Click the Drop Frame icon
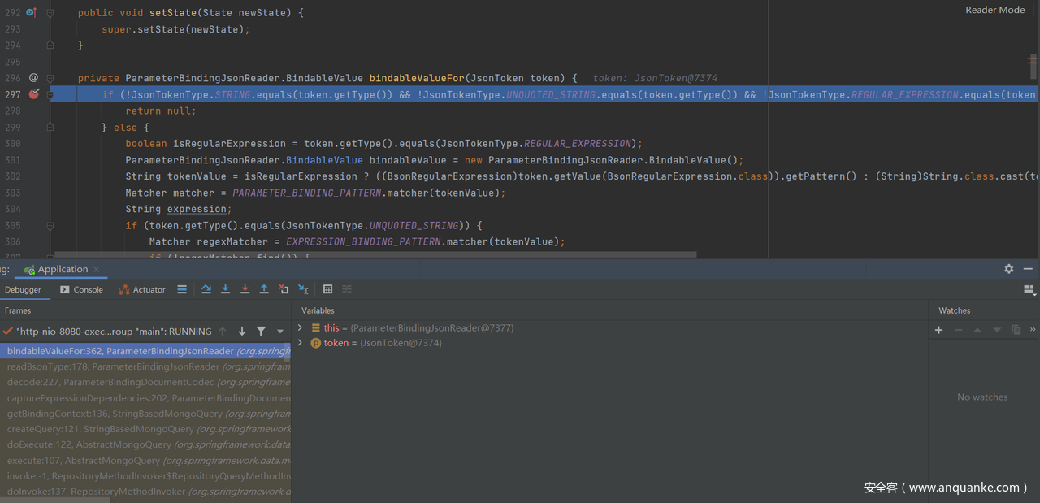The height and width of the screenshot is (503, 1040). click(284, 289)
